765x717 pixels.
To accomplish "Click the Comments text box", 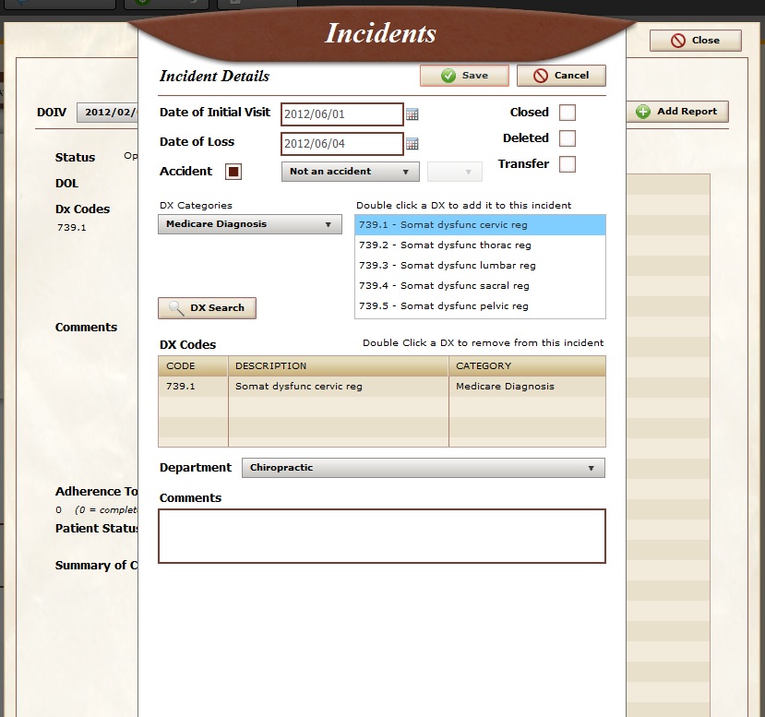I will pyautogui.click(x=381, y=535).
